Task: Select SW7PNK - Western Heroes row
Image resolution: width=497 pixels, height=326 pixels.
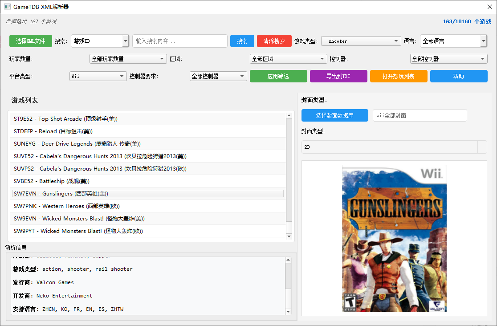Action: 148,206
